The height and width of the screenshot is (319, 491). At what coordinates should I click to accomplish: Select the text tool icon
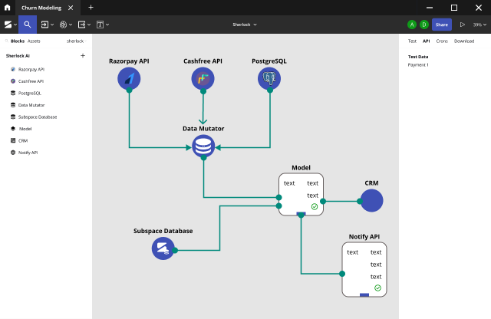pos(101,25)
